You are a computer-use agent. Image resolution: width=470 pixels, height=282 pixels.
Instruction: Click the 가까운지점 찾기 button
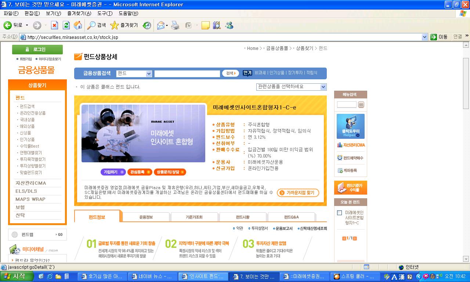point(298,193)
